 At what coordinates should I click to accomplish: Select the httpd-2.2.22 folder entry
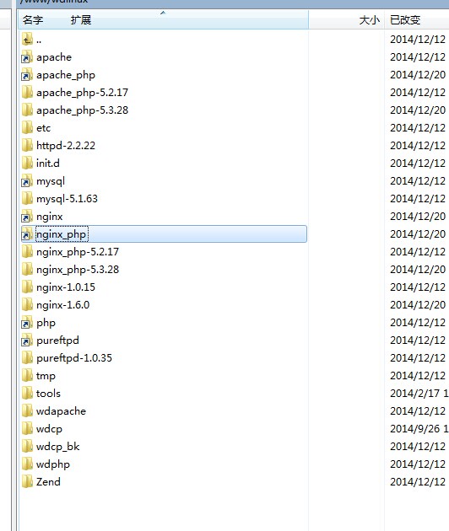point(66,146)
